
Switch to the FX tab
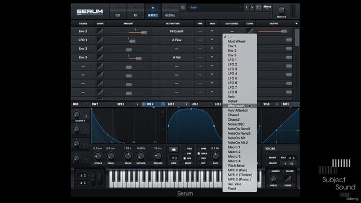click(135, 11)
